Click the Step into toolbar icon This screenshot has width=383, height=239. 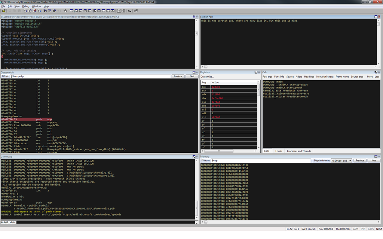[45, 11]
